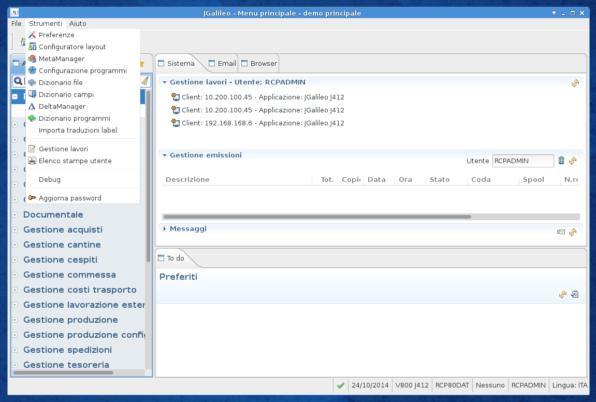Choose Dizionario campi menu item
Screen dimensions: 596x402
tap(82, 94)
